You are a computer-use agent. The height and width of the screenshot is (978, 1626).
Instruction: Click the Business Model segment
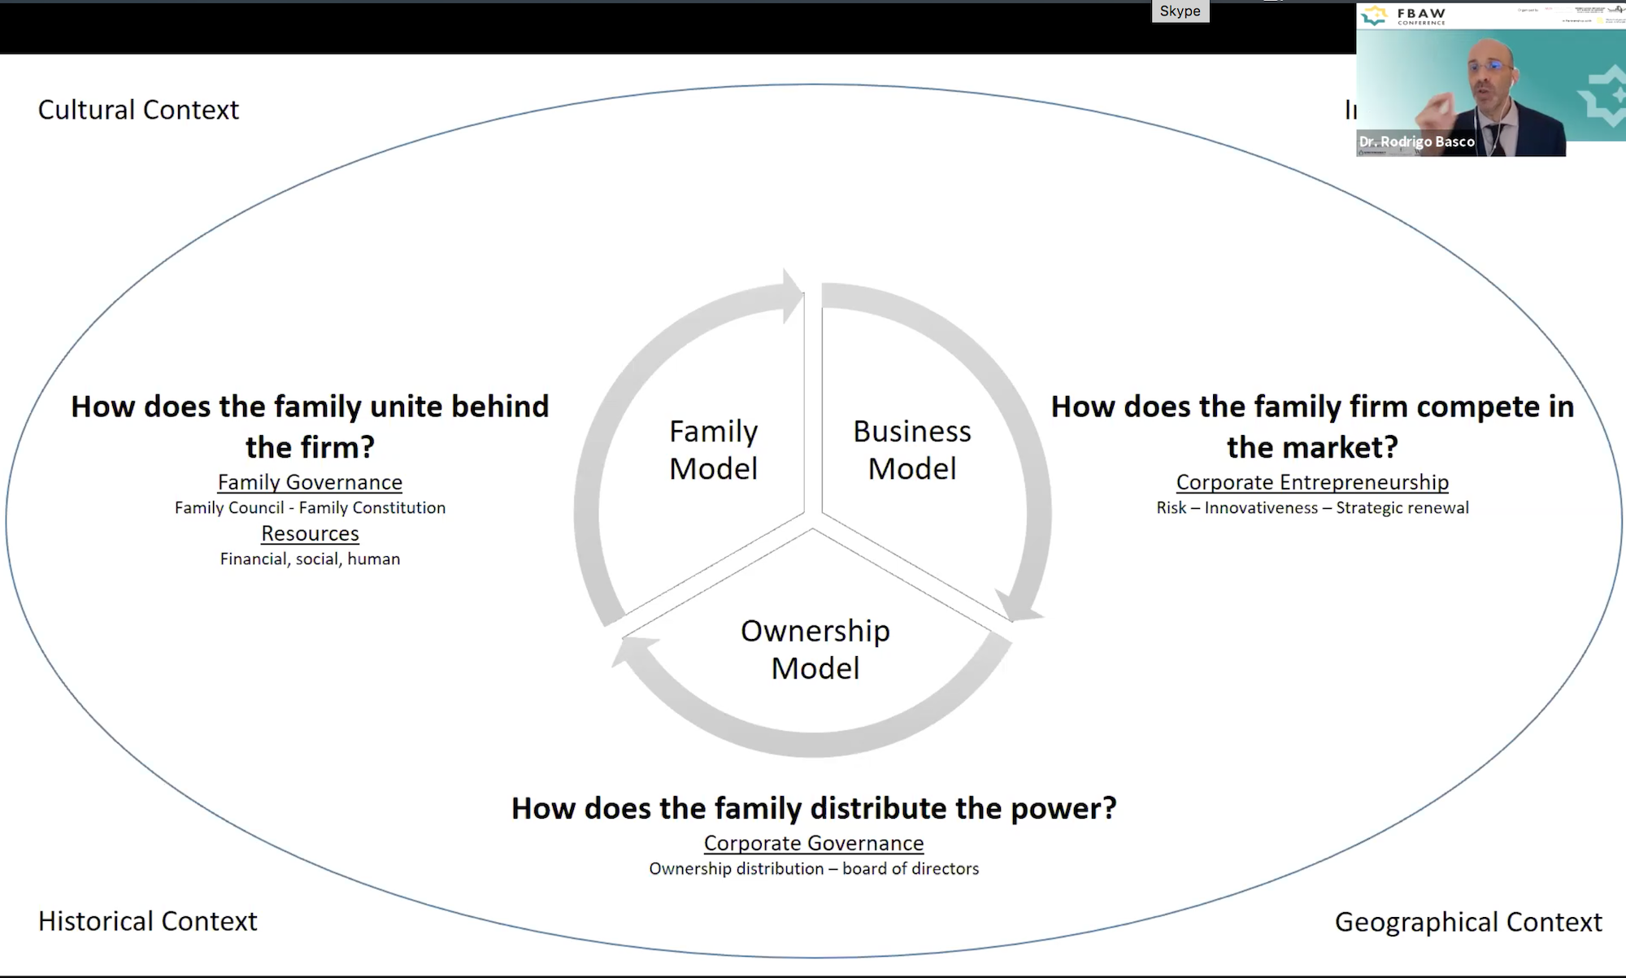(x=911, y=450)
